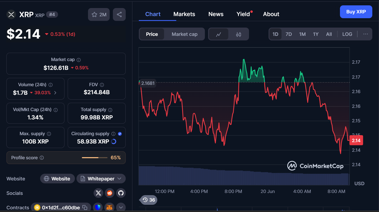This screenshot has height=212, width=379.
Task: Open the Chart tab
Action: (x=153, y=14)
